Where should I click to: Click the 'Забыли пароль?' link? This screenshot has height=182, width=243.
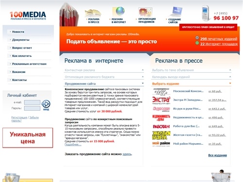click(x=25, y=119)
